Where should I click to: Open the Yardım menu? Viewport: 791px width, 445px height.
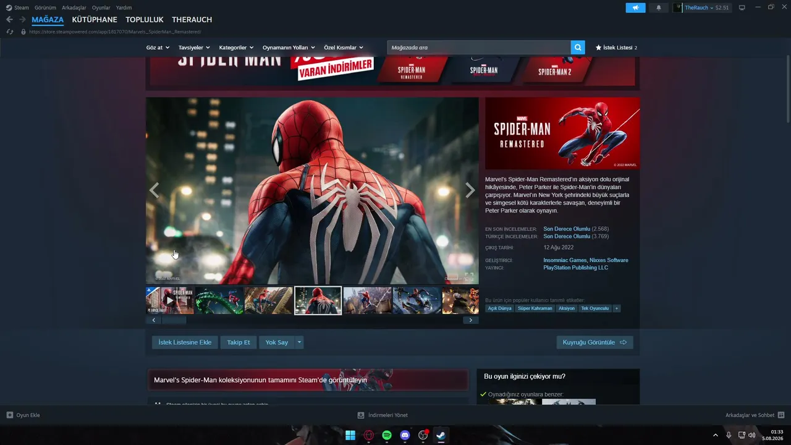pyautogui.click(x=124, y=7)
